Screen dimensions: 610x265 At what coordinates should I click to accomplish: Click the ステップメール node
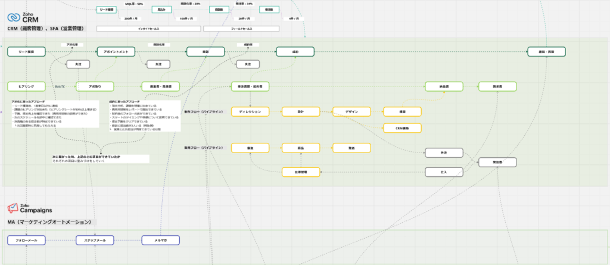click(95, 241)
